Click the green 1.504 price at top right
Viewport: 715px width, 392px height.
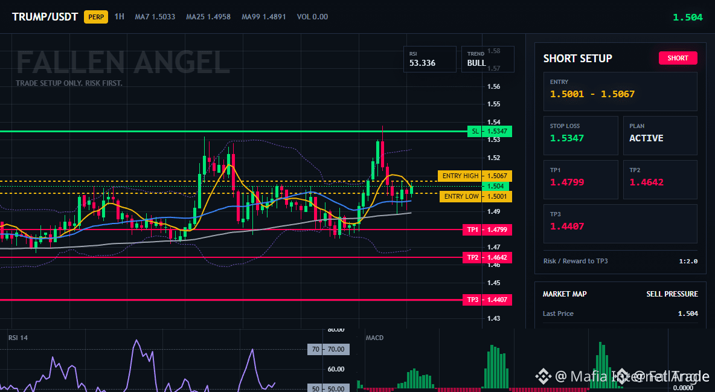[x=688, y=18]
